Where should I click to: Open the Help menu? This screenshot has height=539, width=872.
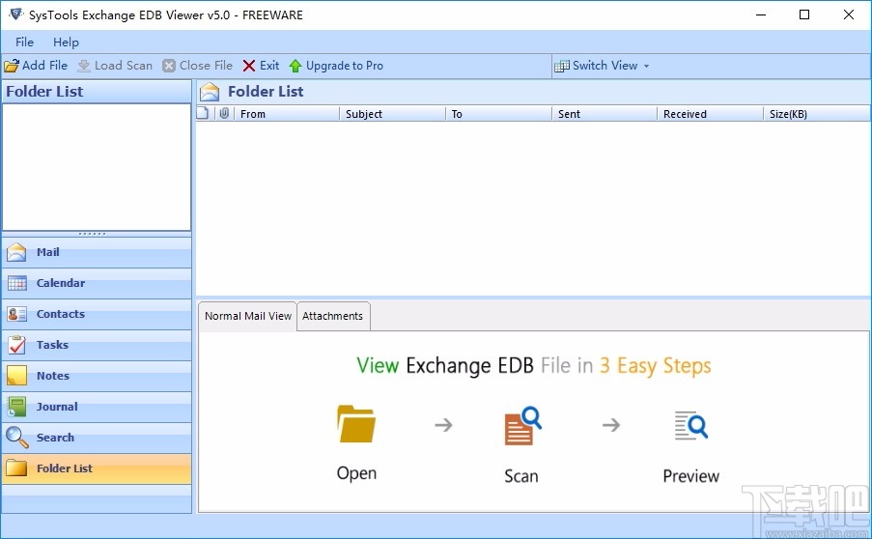(66, 43)
